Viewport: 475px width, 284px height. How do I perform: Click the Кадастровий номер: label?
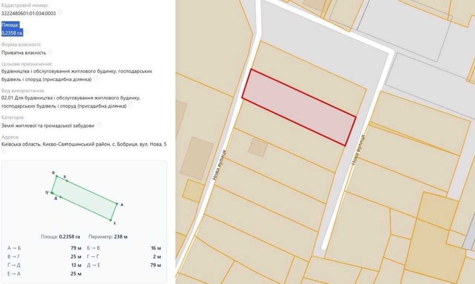pos(25,5)
